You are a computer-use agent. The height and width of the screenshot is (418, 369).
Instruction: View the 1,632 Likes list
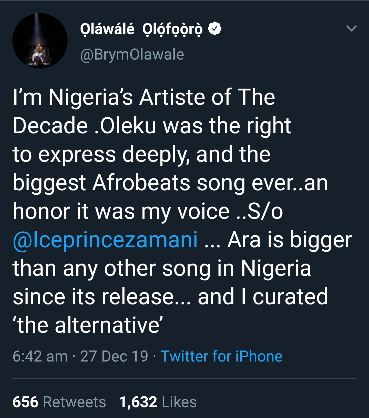(158, 402)
